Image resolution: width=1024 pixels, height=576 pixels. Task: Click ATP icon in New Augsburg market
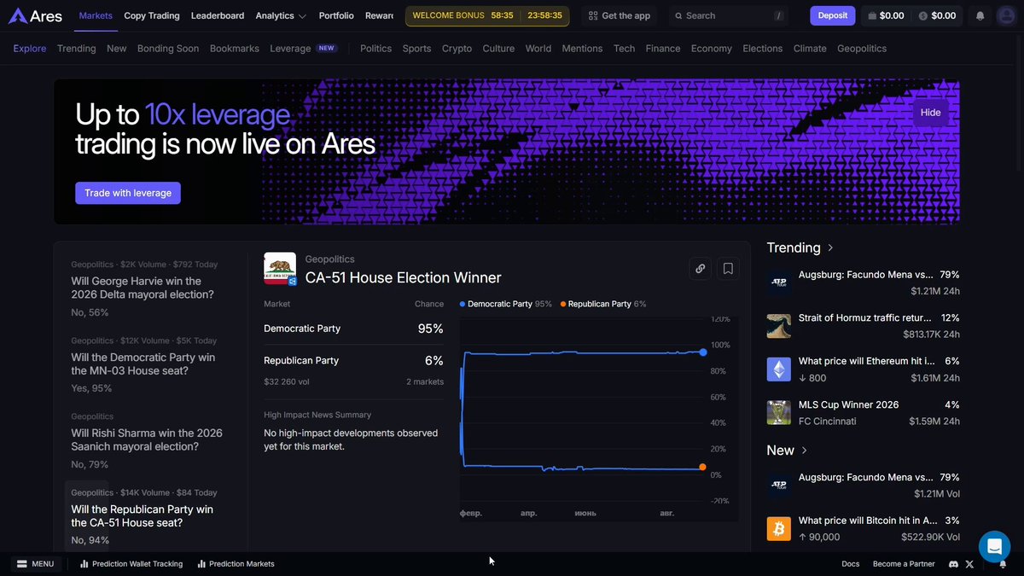pyautogui.click(x=778, y=486)
